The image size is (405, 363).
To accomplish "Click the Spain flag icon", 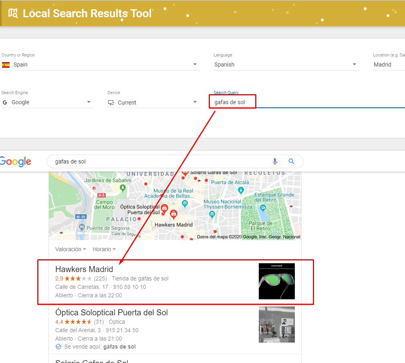I will (x=6, y=65).
